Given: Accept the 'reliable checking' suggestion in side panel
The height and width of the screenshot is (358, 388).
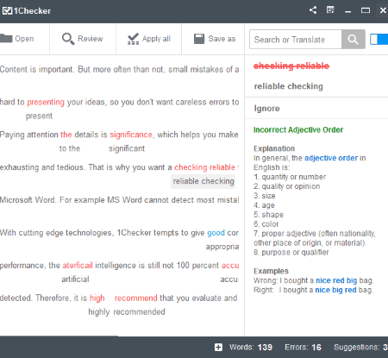Looking at the screenshot, I should tap(289, 86).
